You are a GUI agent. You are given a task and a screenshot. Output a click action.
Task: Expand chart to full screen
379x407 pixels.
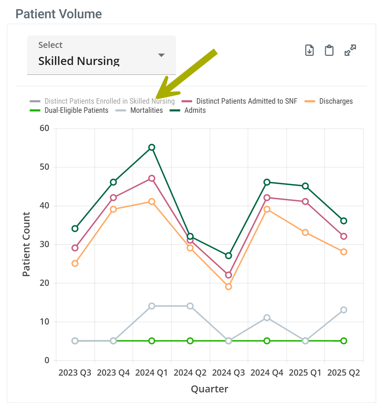350,50
